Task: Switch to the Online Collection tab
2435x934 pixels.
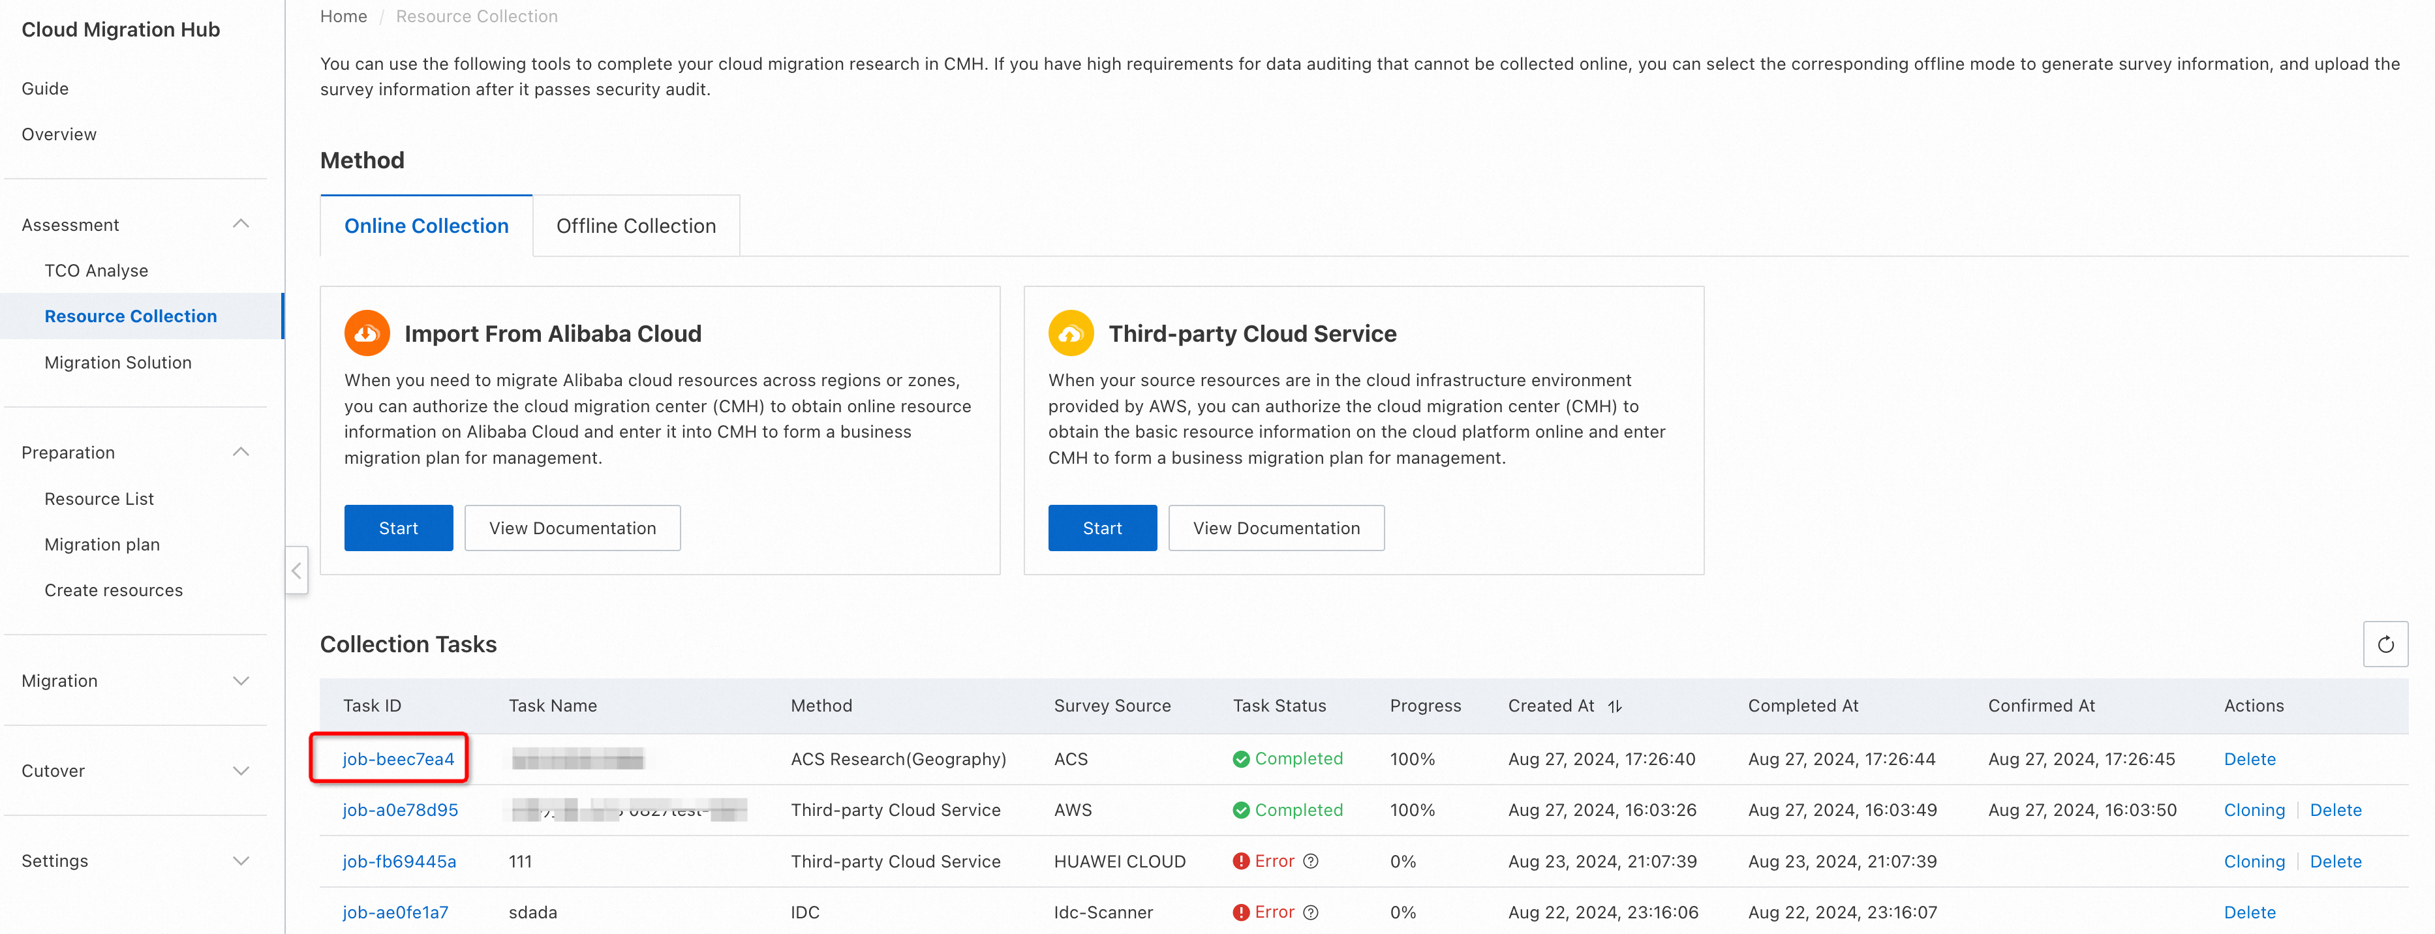Action: click(x=426, y=226)
